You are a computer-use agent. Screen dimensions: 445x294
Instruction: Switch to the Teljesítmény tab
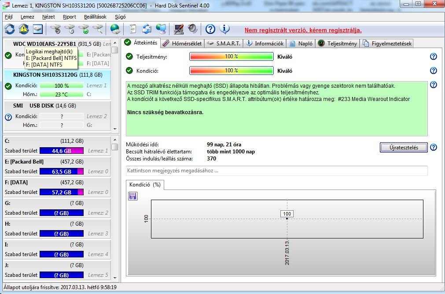[338, 44]
